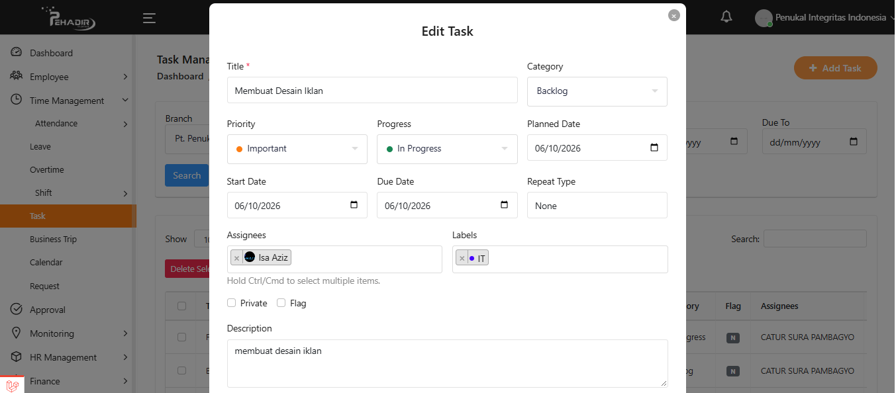Check the select-all checkbox in the table header

coord(182,306)
